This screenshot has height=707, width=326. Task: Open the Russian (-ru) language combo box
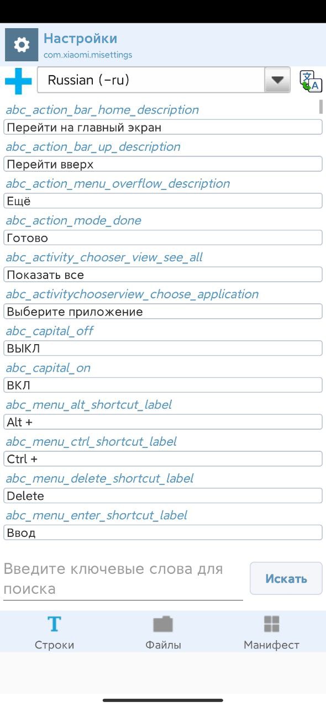164,81
